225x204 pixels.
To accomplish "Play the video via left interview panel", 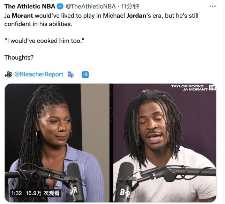I will (57, 143).
